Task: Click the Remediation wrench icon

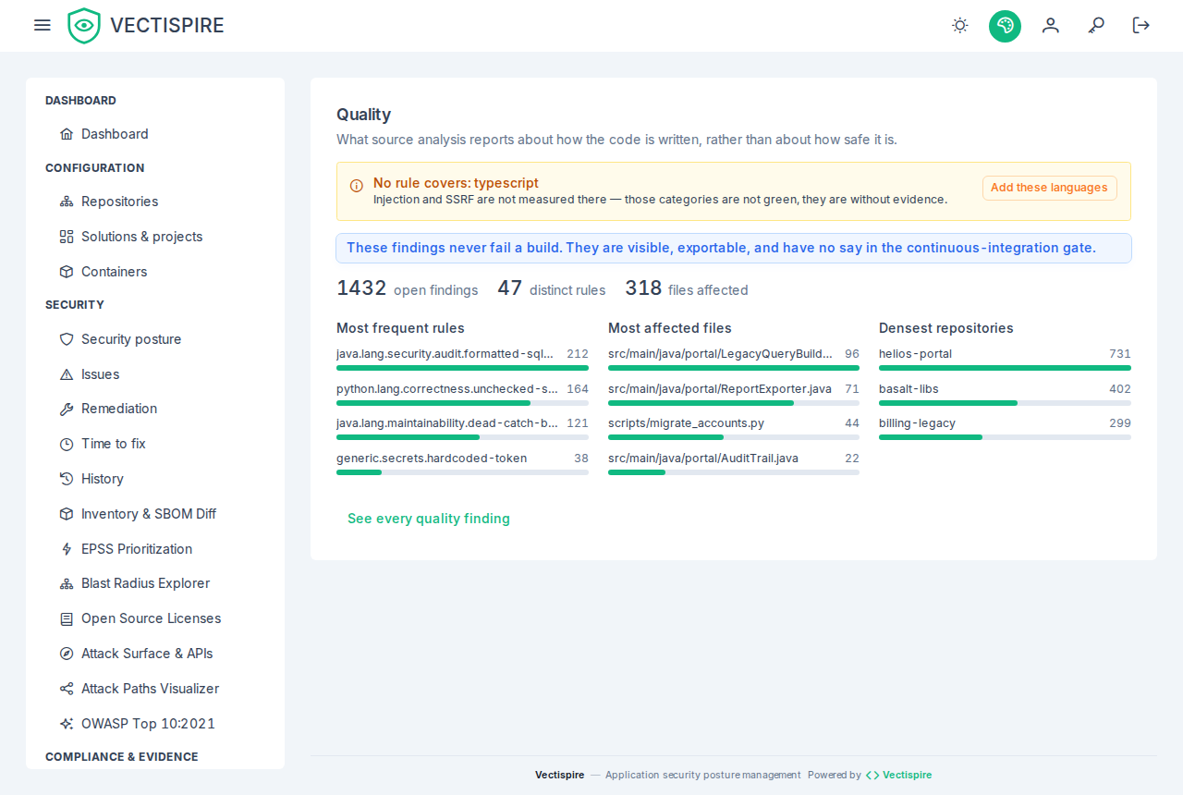Action: coord(67,409)
